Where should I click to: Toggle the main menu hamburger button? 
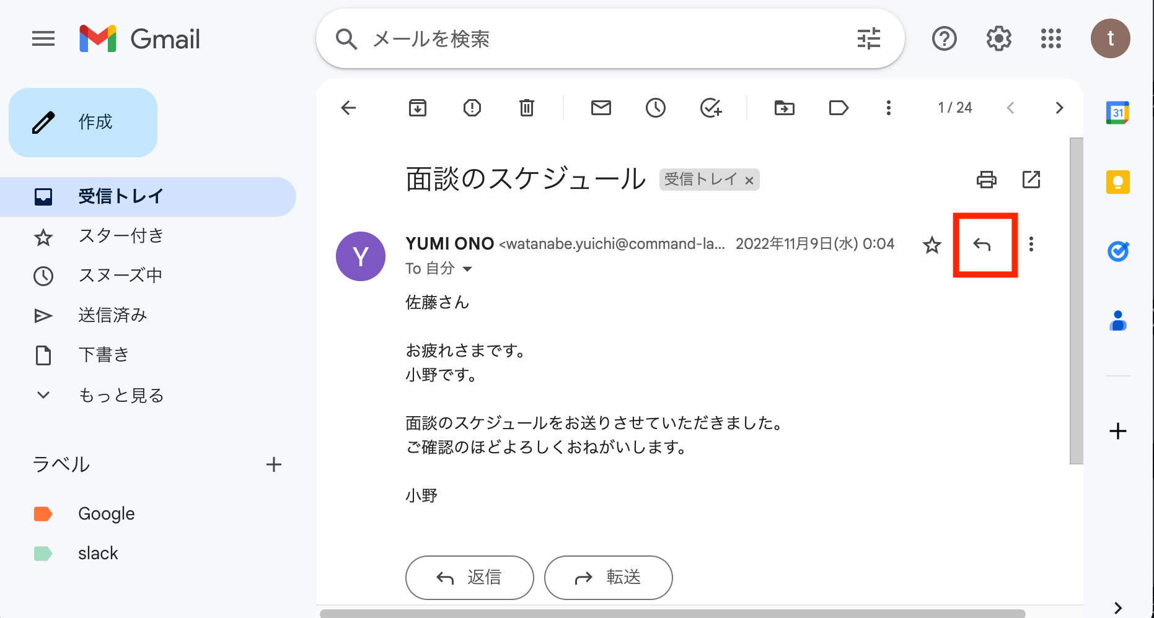[x=43, y=39]
